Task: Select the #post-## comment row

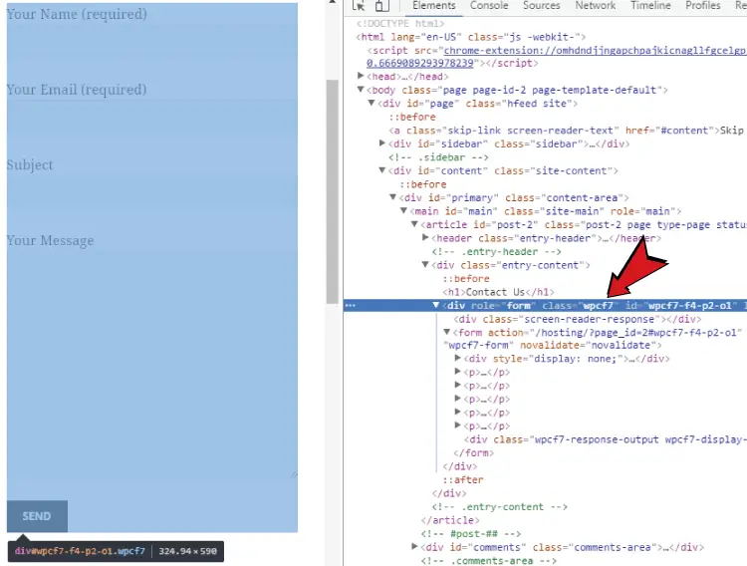Action: [471, 533]
